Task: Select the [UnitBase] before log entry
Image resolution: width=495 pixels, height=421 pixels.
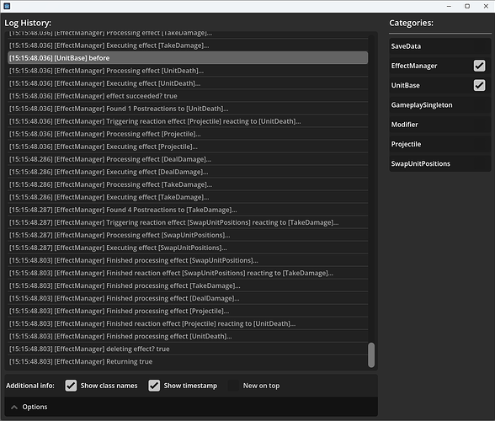Action: 188,58
